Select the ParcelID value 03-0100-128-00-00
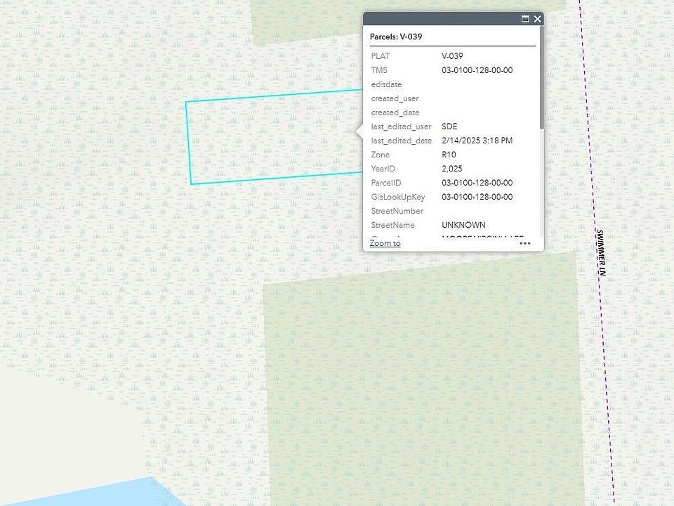 click(477, 183)
